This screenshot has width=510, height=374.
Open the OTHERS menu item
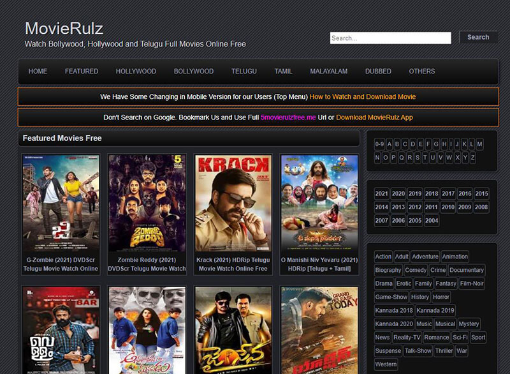422,71
